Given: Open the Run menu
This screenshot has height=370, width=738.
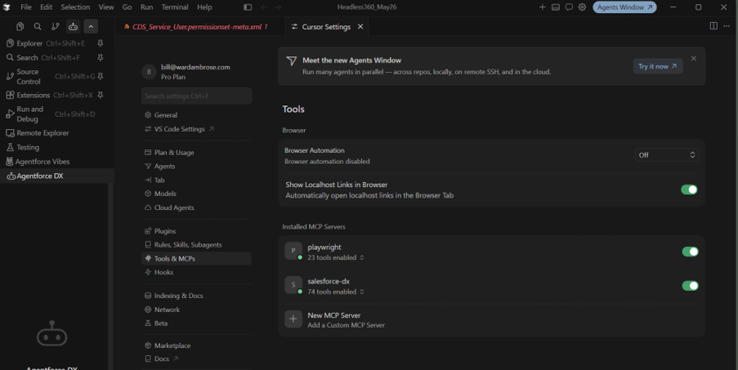Looking at the screenshot, I should click(x=146, y=7).
